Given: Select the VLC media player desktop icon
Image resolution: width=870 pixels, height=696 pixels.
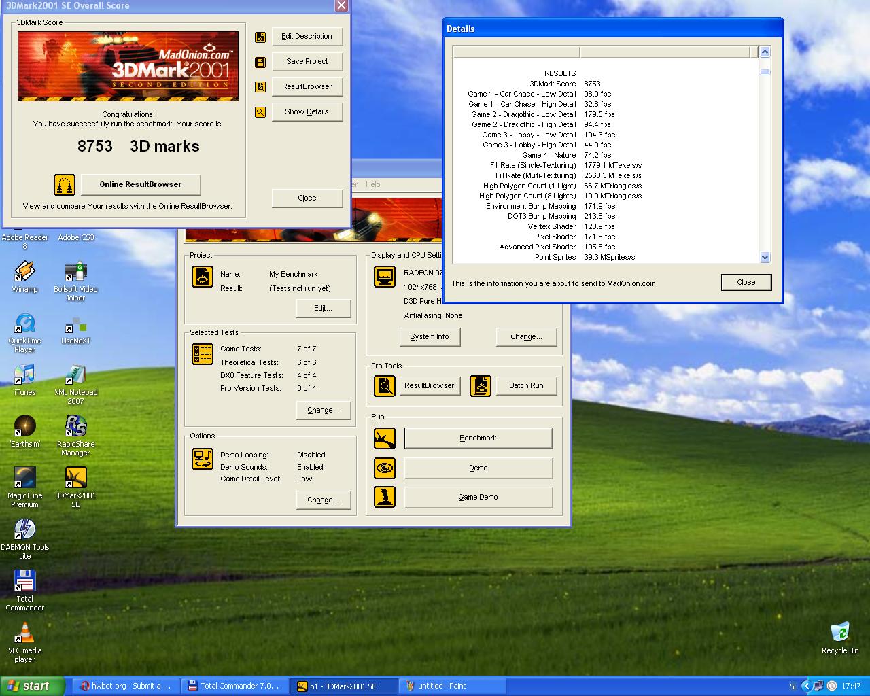Looking at the screenshot, I should 24,642.
